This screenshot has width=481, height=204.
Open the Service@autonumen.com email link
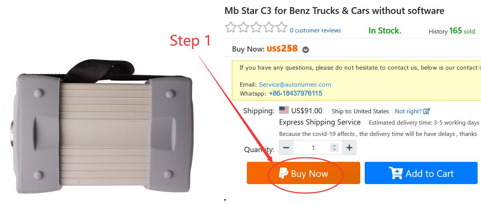point(295,85)
